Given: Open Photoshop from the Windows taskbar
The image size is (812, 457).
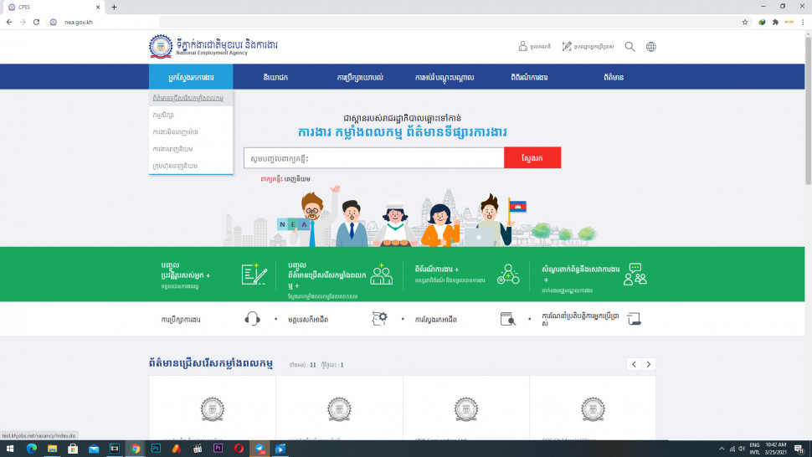Looking at the screenshot, I should coord(156,449).
